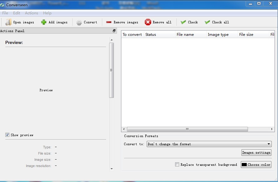This screenshot has height=182, width=278.
Task: Click the red X Remove all icon
Action: point(148,22)
